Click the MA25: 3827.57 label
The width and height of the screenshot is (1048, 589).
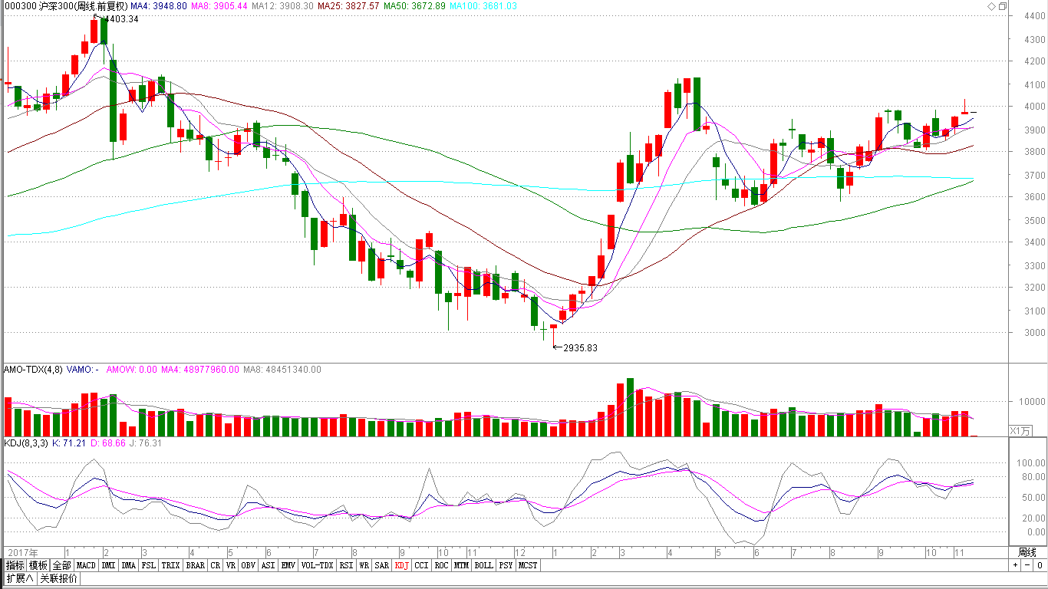click(x=348, y=6)
